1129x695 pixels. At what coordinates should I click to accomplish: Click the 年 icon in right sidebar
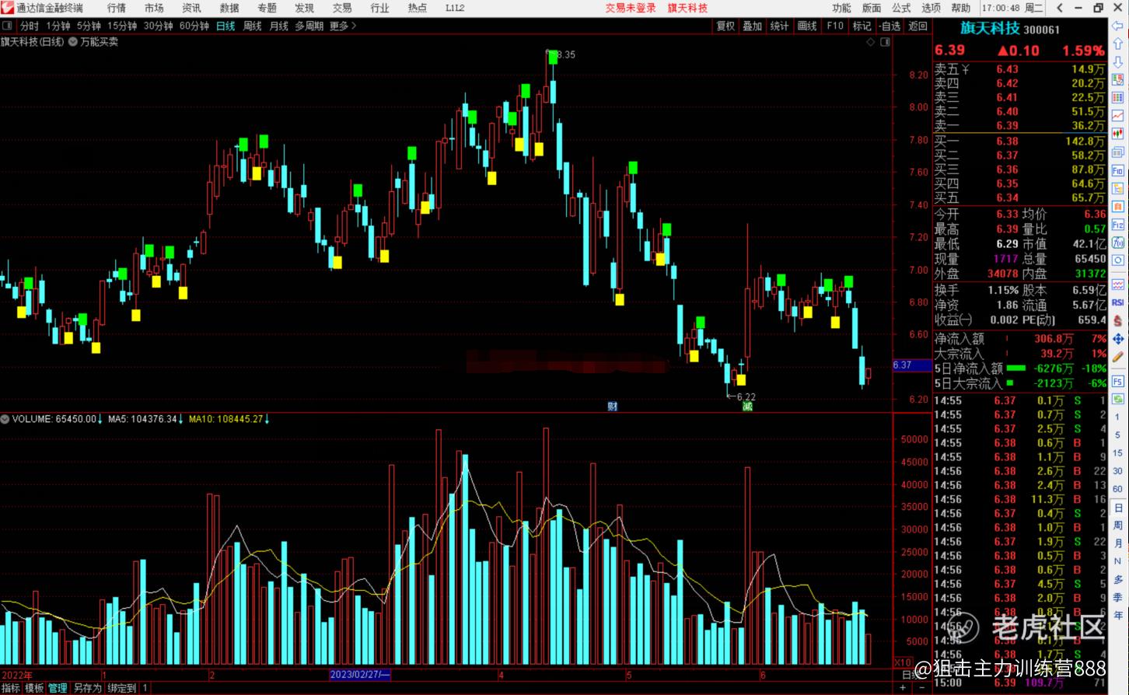point(1118,615)
